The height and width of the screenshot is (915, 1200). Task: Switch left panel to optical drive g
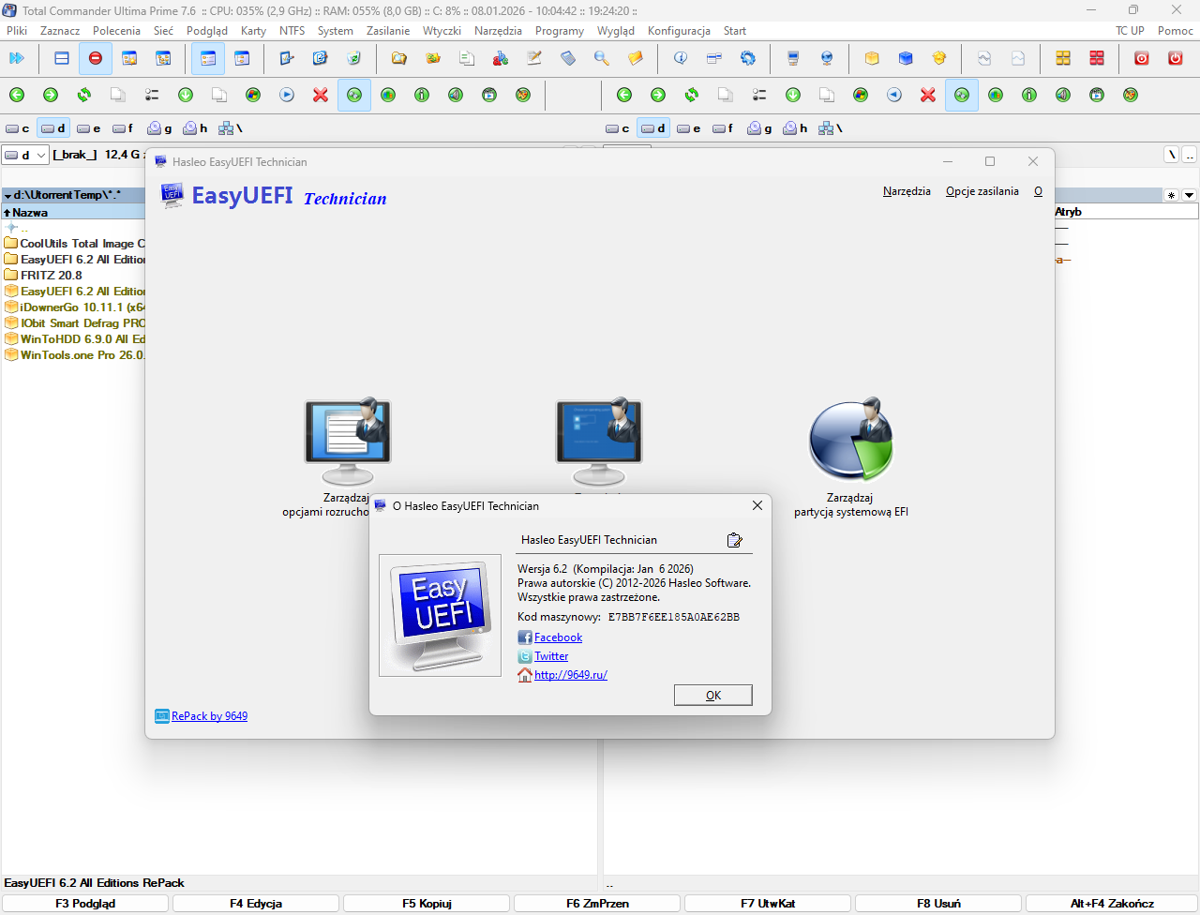pyautogui.click(x=159, y=128)
